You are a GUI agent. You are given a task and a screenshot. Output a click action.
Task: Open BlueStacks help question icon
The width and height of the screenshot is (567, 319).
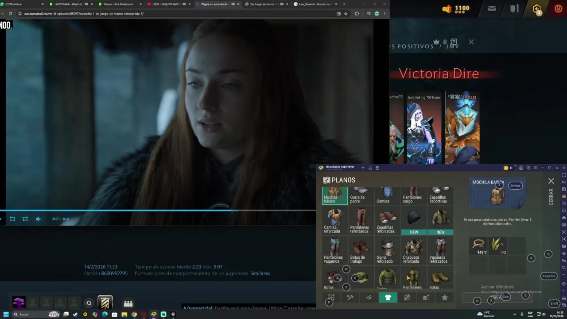point(528,168)
